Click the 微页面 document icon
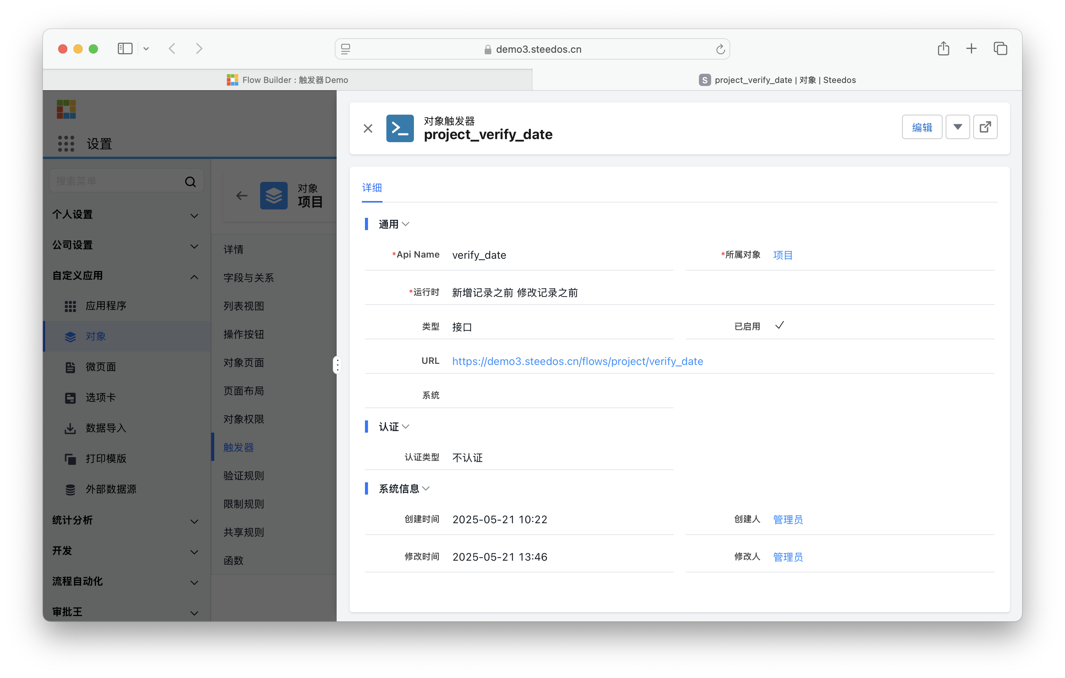Screen dimensions: 1065x678 click(x=70, y=367)
